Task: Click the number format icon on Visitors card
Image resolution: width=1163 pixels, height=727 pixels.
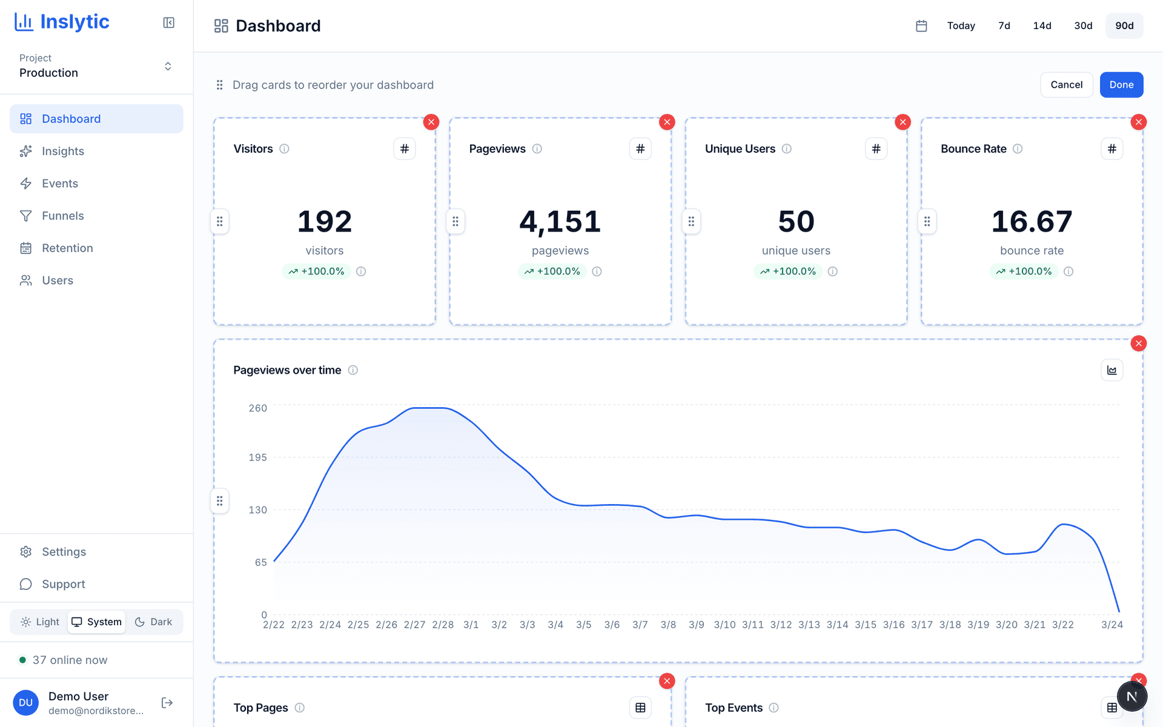Action: coord(405,148)
